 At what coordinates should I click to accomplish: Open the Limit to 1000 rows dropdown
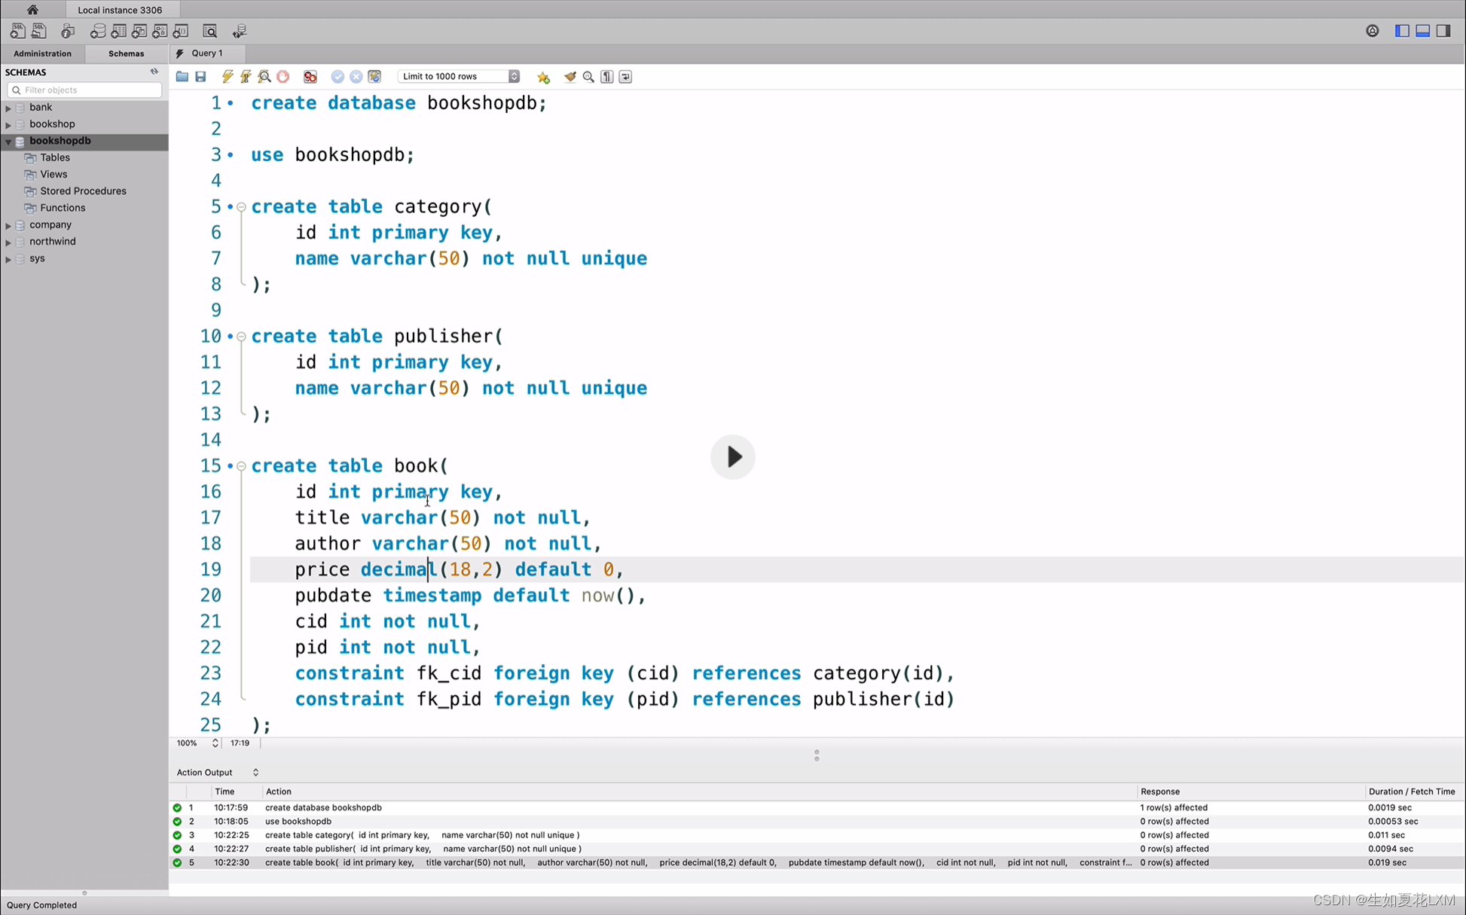pyautogui.click(x=515, y=76)
